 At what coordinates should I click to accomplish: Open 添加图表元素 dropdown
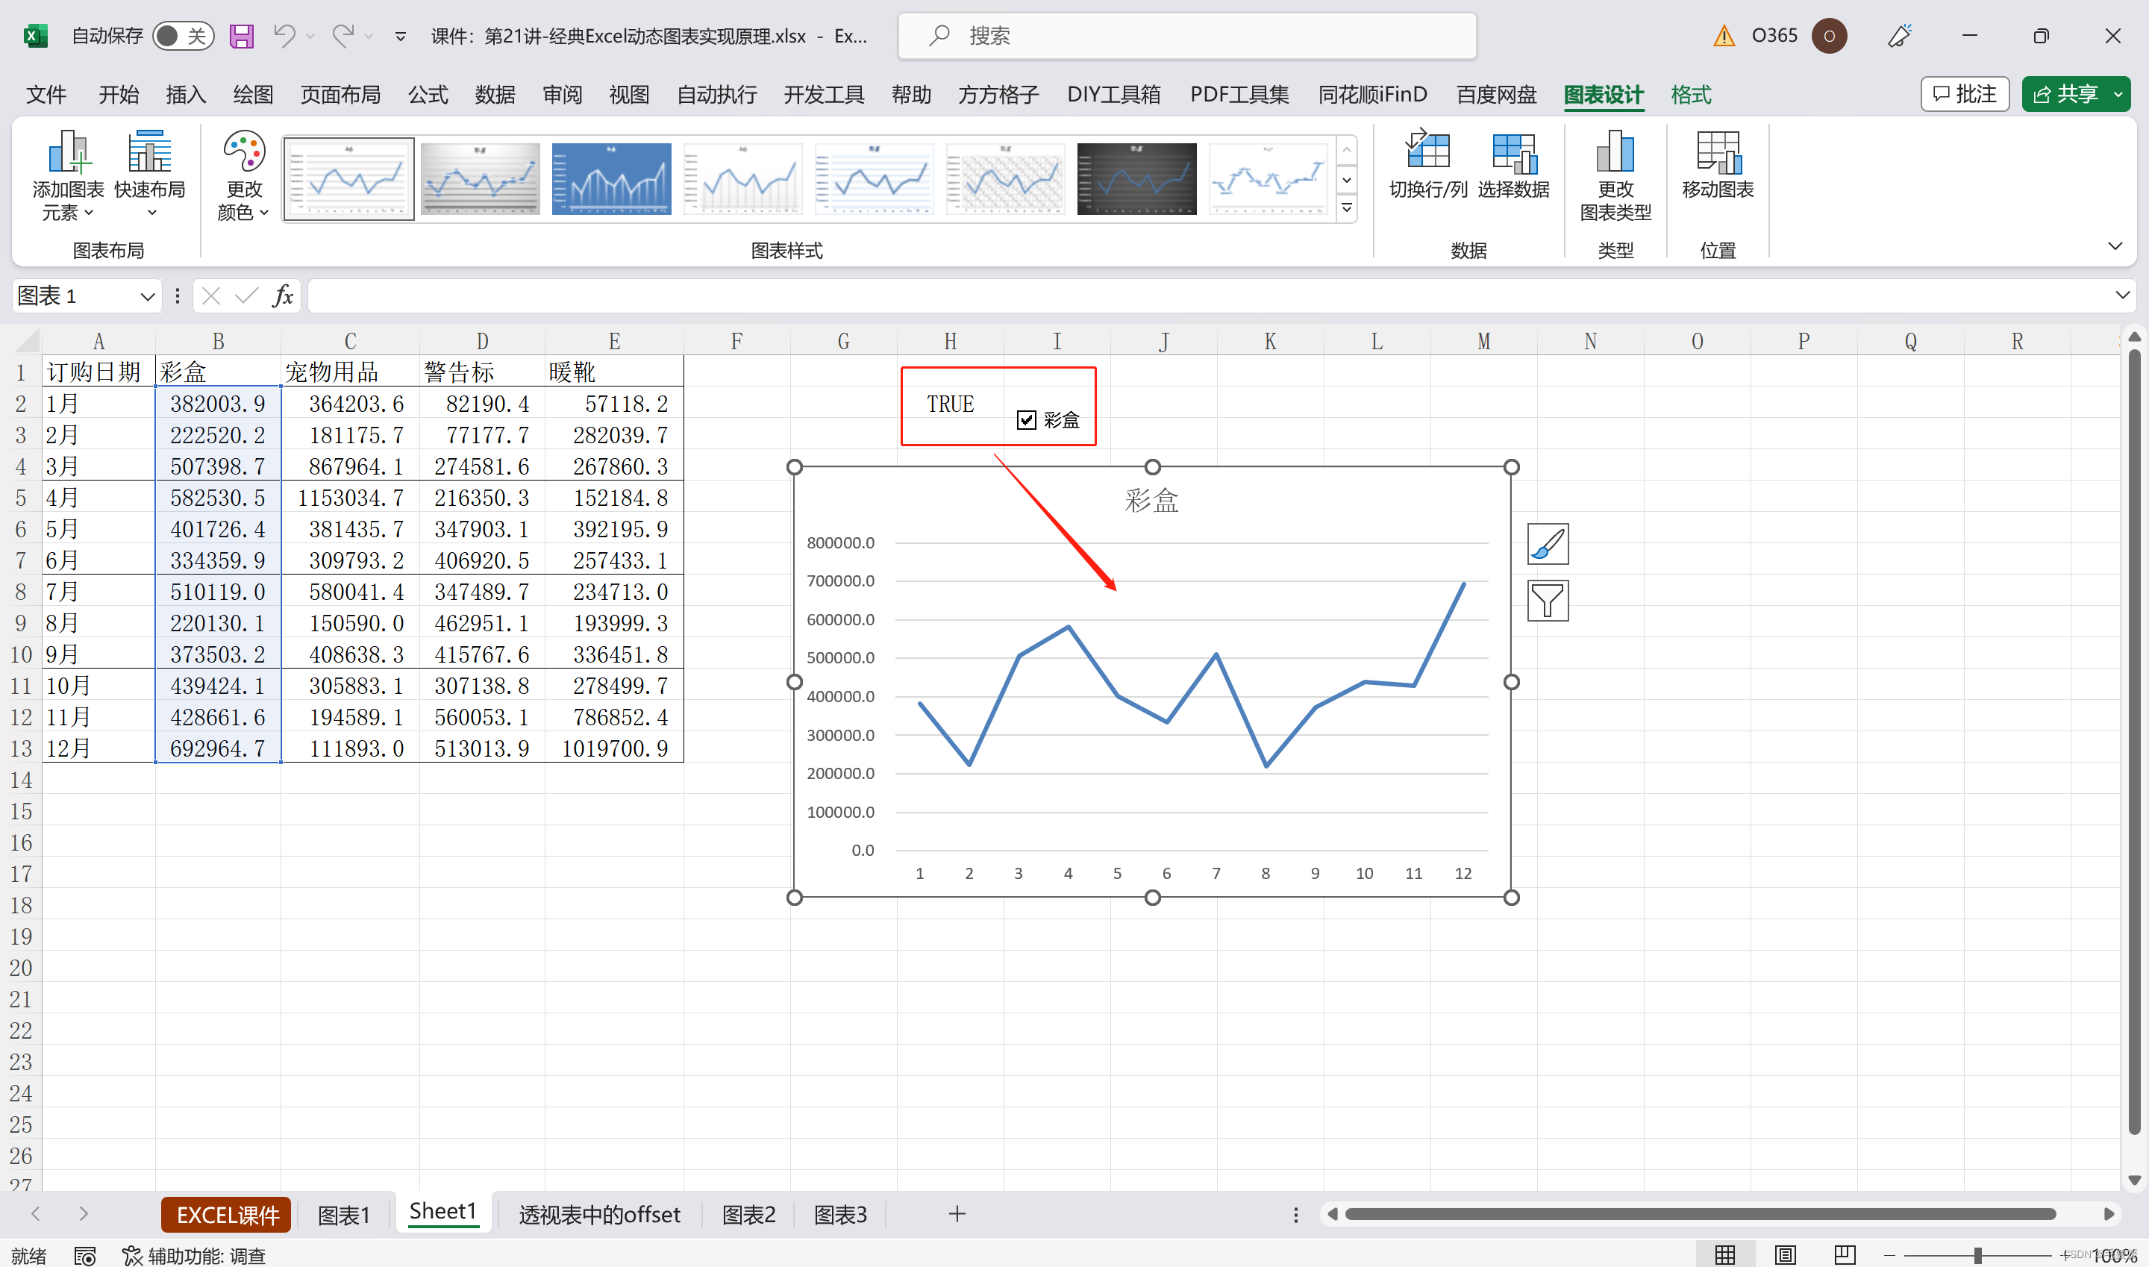[x=67, y=175]
